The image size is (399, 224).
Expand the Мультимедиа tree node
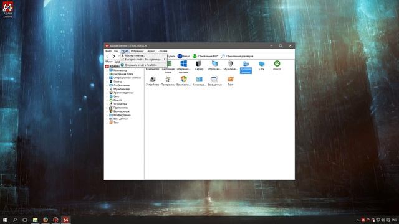[107, 89]
